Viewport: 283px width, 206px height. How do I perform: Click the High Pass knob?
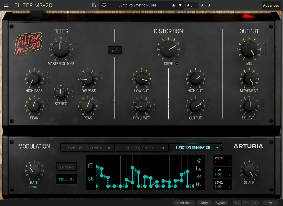tap(34, 79)
